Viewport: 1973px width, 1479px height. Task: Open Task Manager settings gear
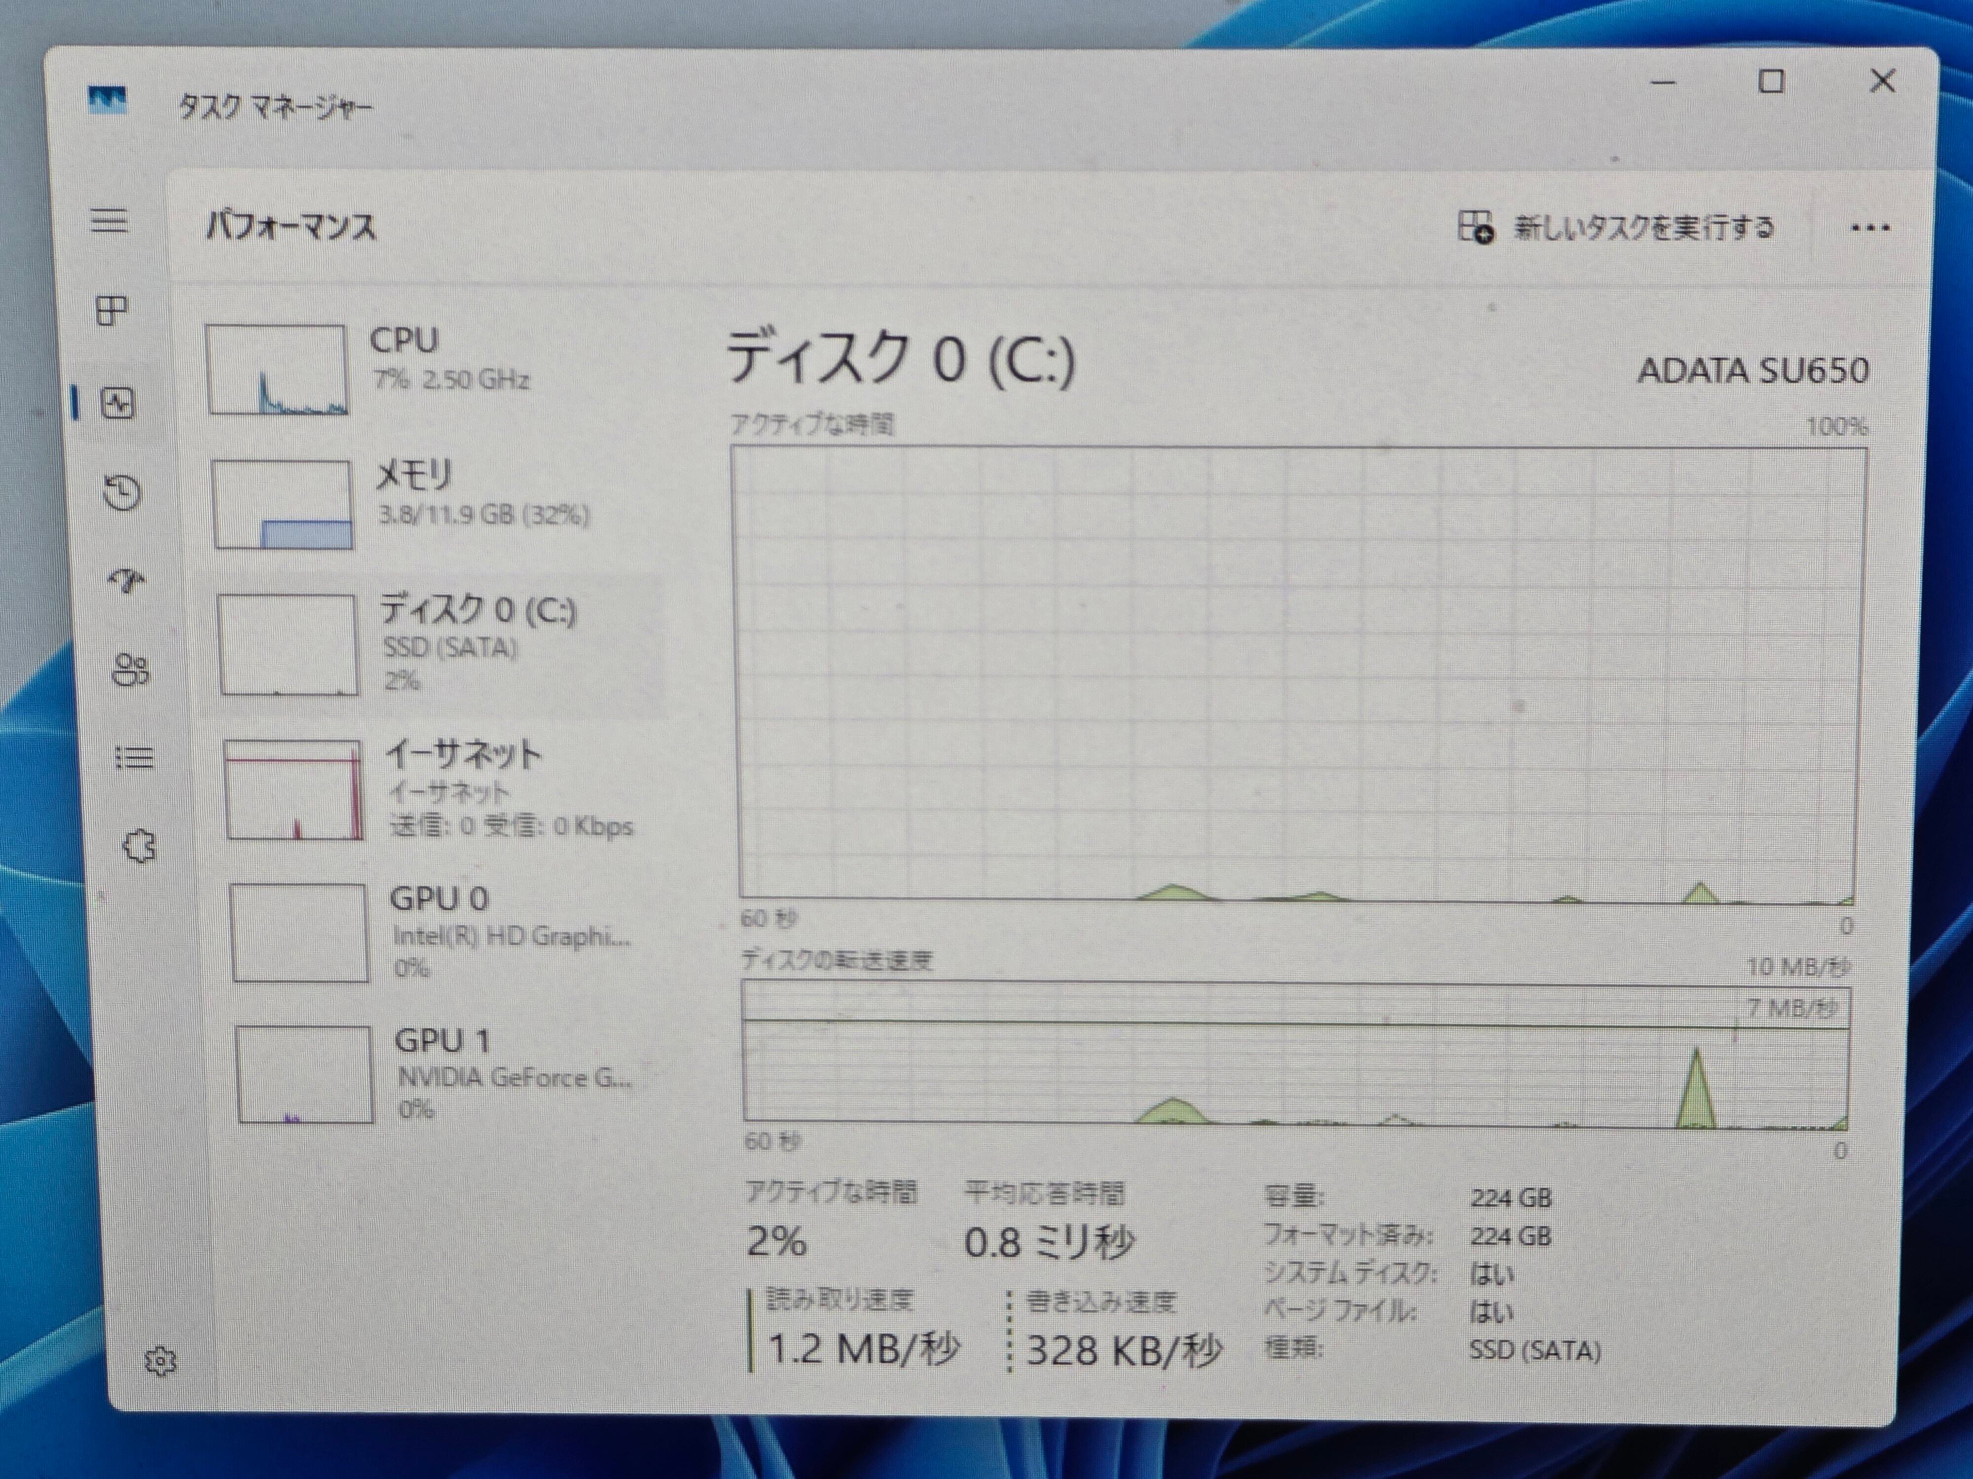(160, 1361)
